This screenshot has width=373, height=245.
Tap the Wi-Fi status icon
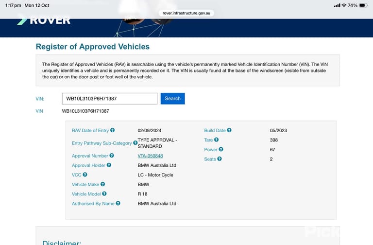pyautogui.click(x=344, y=5)
